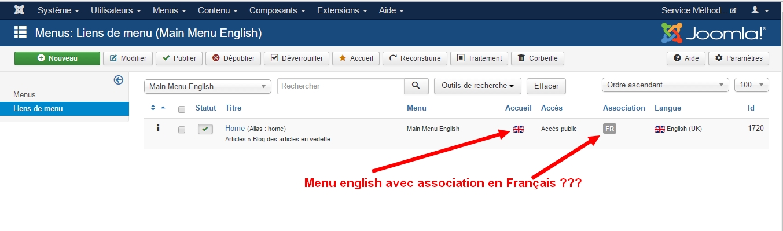Open the Système menu

[x=58, y=10]
